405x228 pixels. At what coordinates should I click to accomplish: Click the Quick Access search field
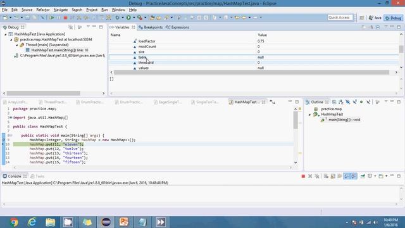(340, 18)
